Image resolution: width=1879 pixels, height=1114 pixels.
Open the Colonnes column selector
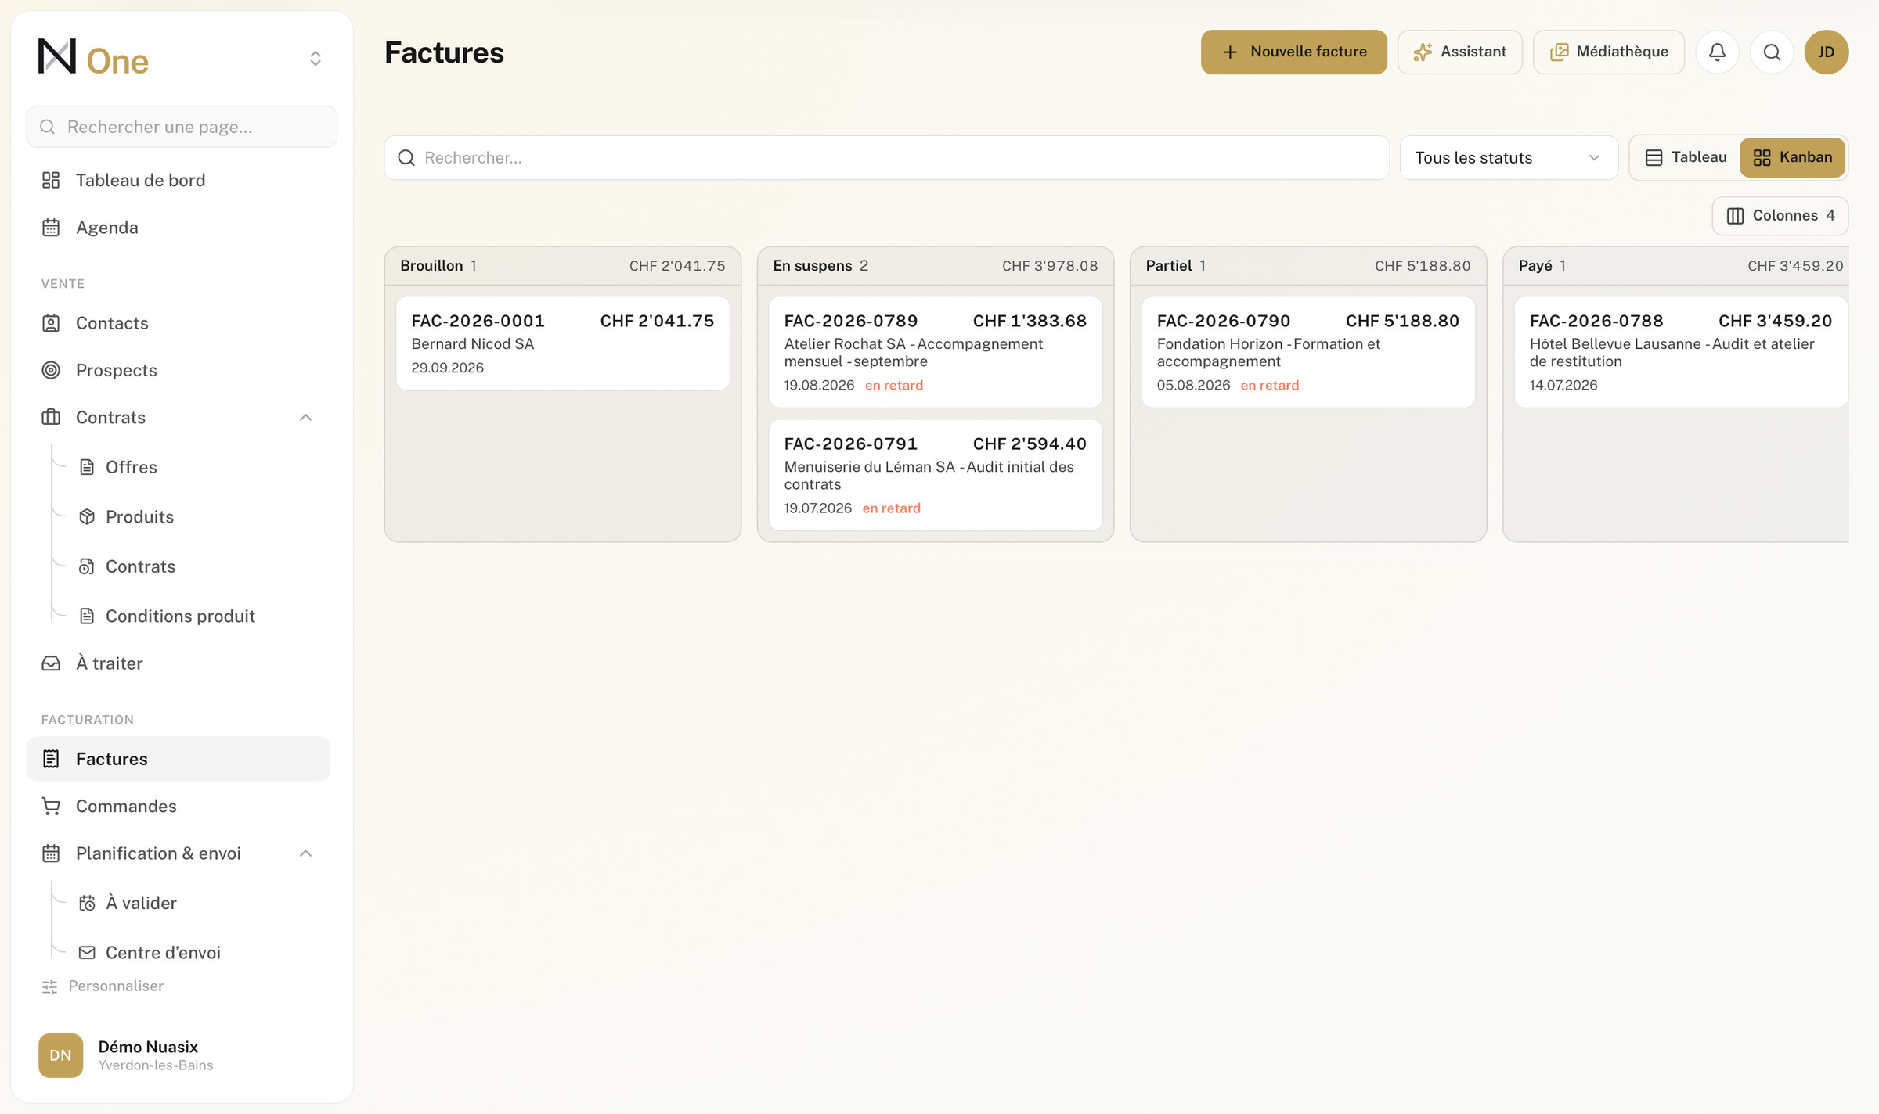pyautogui.click(x=1780, y=216)
